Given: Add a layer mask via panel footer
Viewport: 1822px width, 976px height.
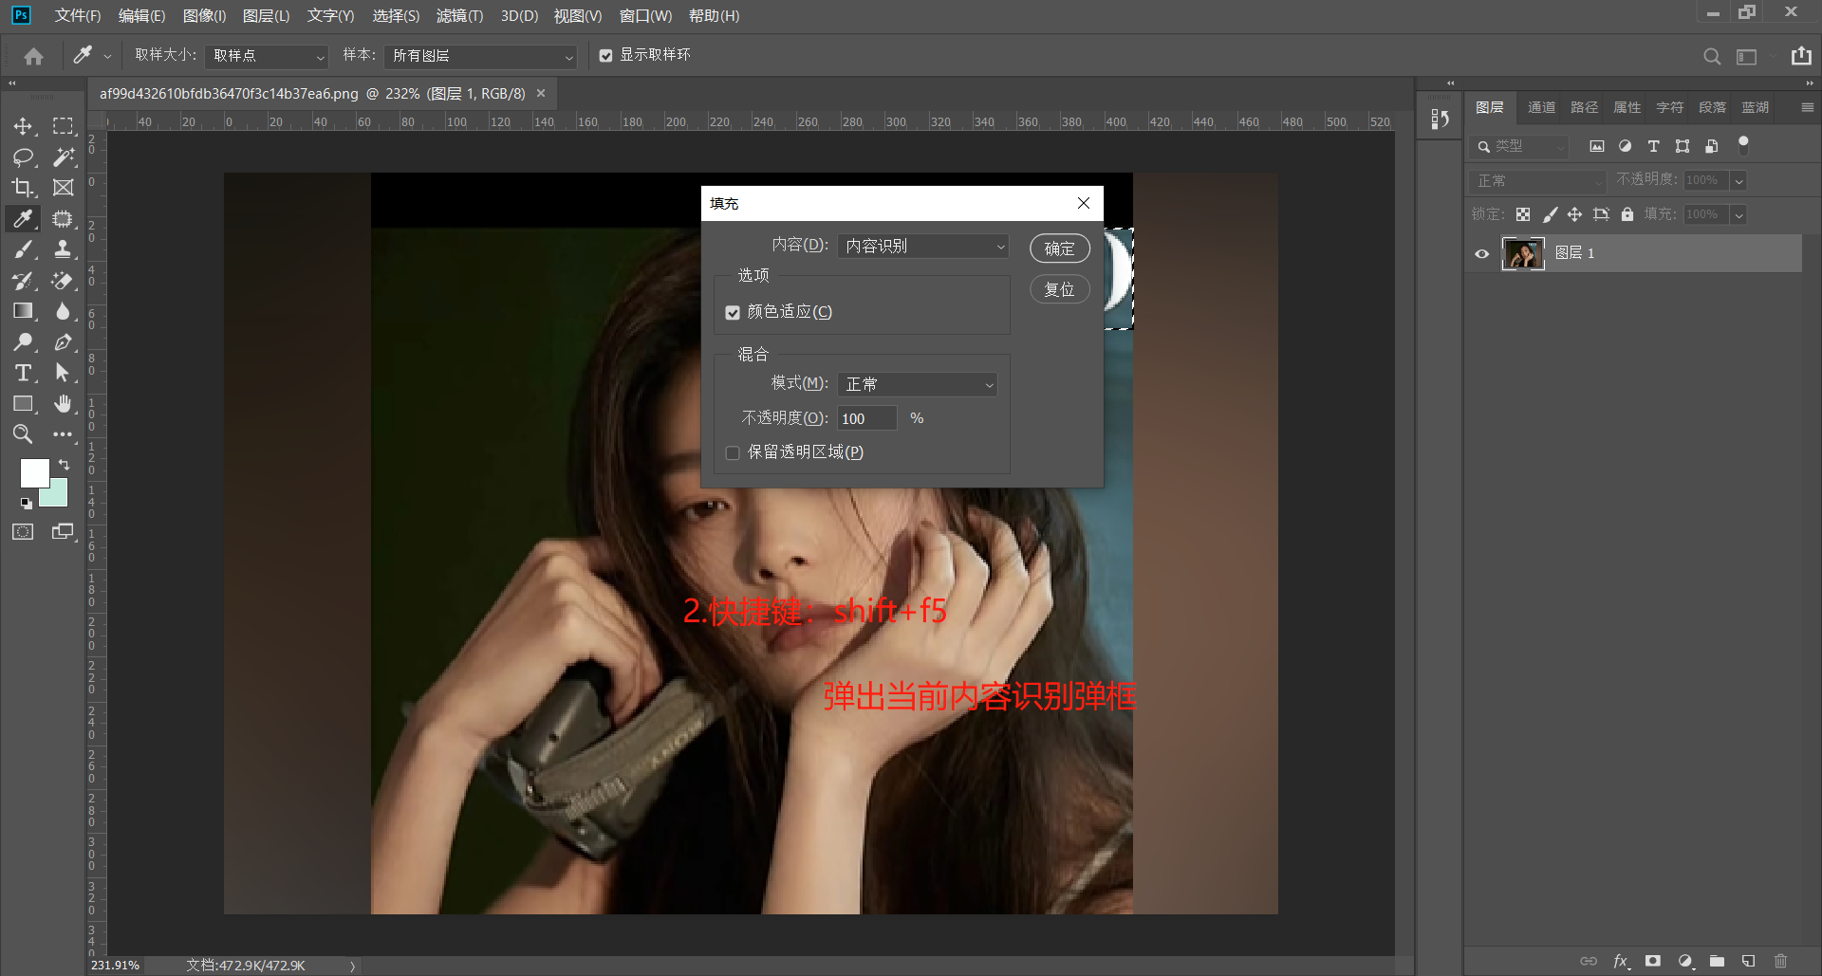Looking at the screenshot, I should tap(1653, 961).
